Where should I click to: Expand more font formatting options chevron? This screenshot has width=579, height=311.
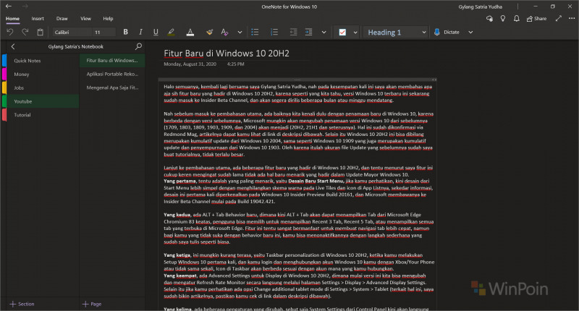coord(240,32)
